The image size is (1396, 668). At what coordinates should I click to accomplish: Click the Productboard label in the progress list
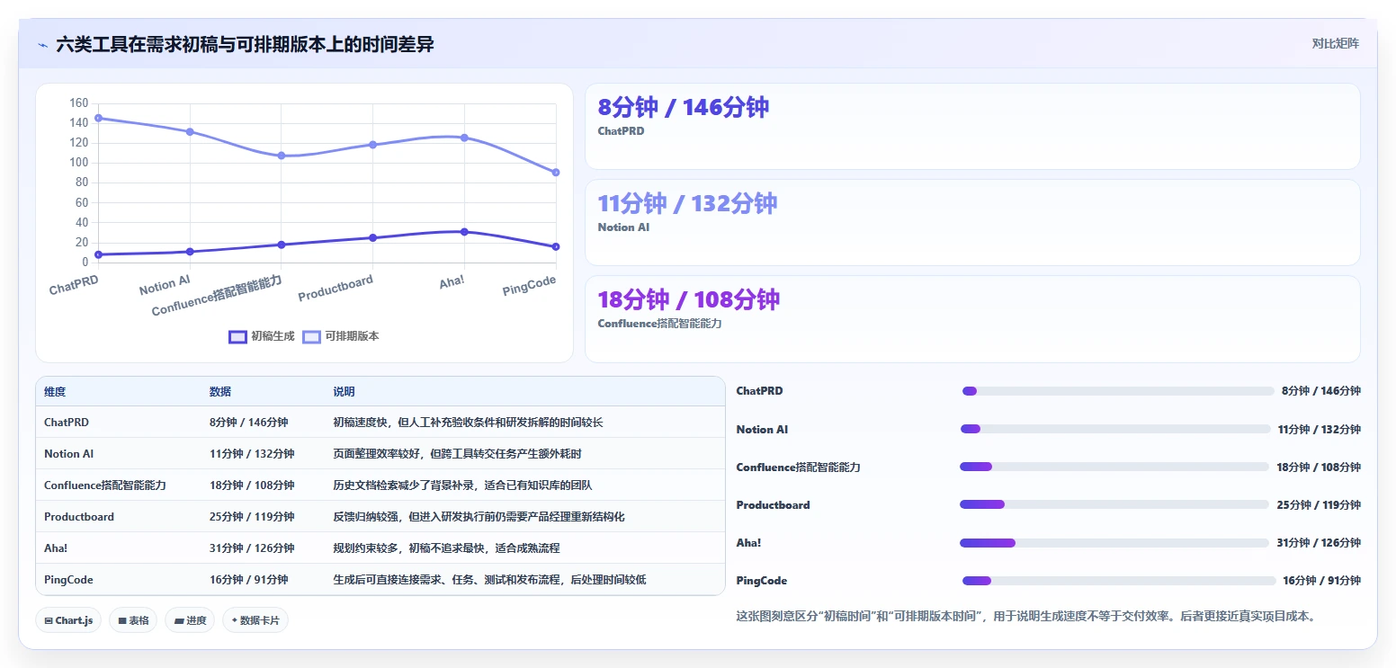point(773,504)
